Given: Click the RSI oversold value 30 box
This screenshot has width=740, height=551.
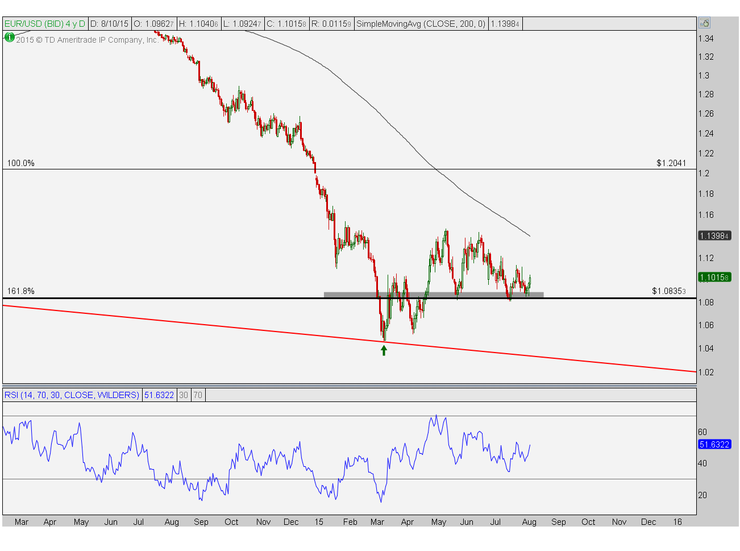Looking at the screenshot, I should pos(184,395).
